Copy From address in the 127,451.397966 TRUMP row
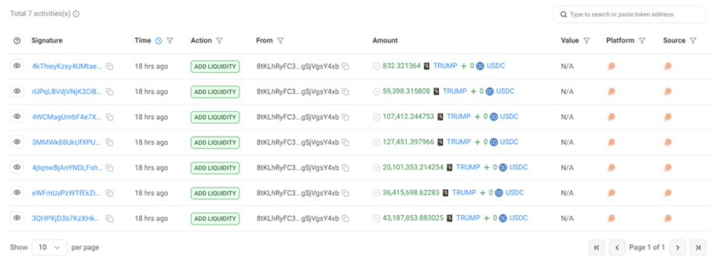 point(345,142)
